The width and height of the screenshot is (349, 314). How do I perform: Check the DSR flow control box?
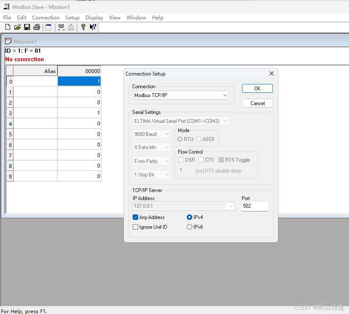[181, 160]
